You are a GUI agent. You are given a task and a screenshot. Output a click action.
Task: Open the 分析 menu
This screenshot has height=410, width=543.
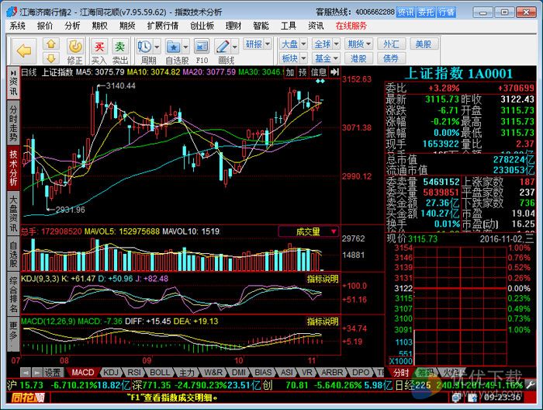(x=72, y=26)
